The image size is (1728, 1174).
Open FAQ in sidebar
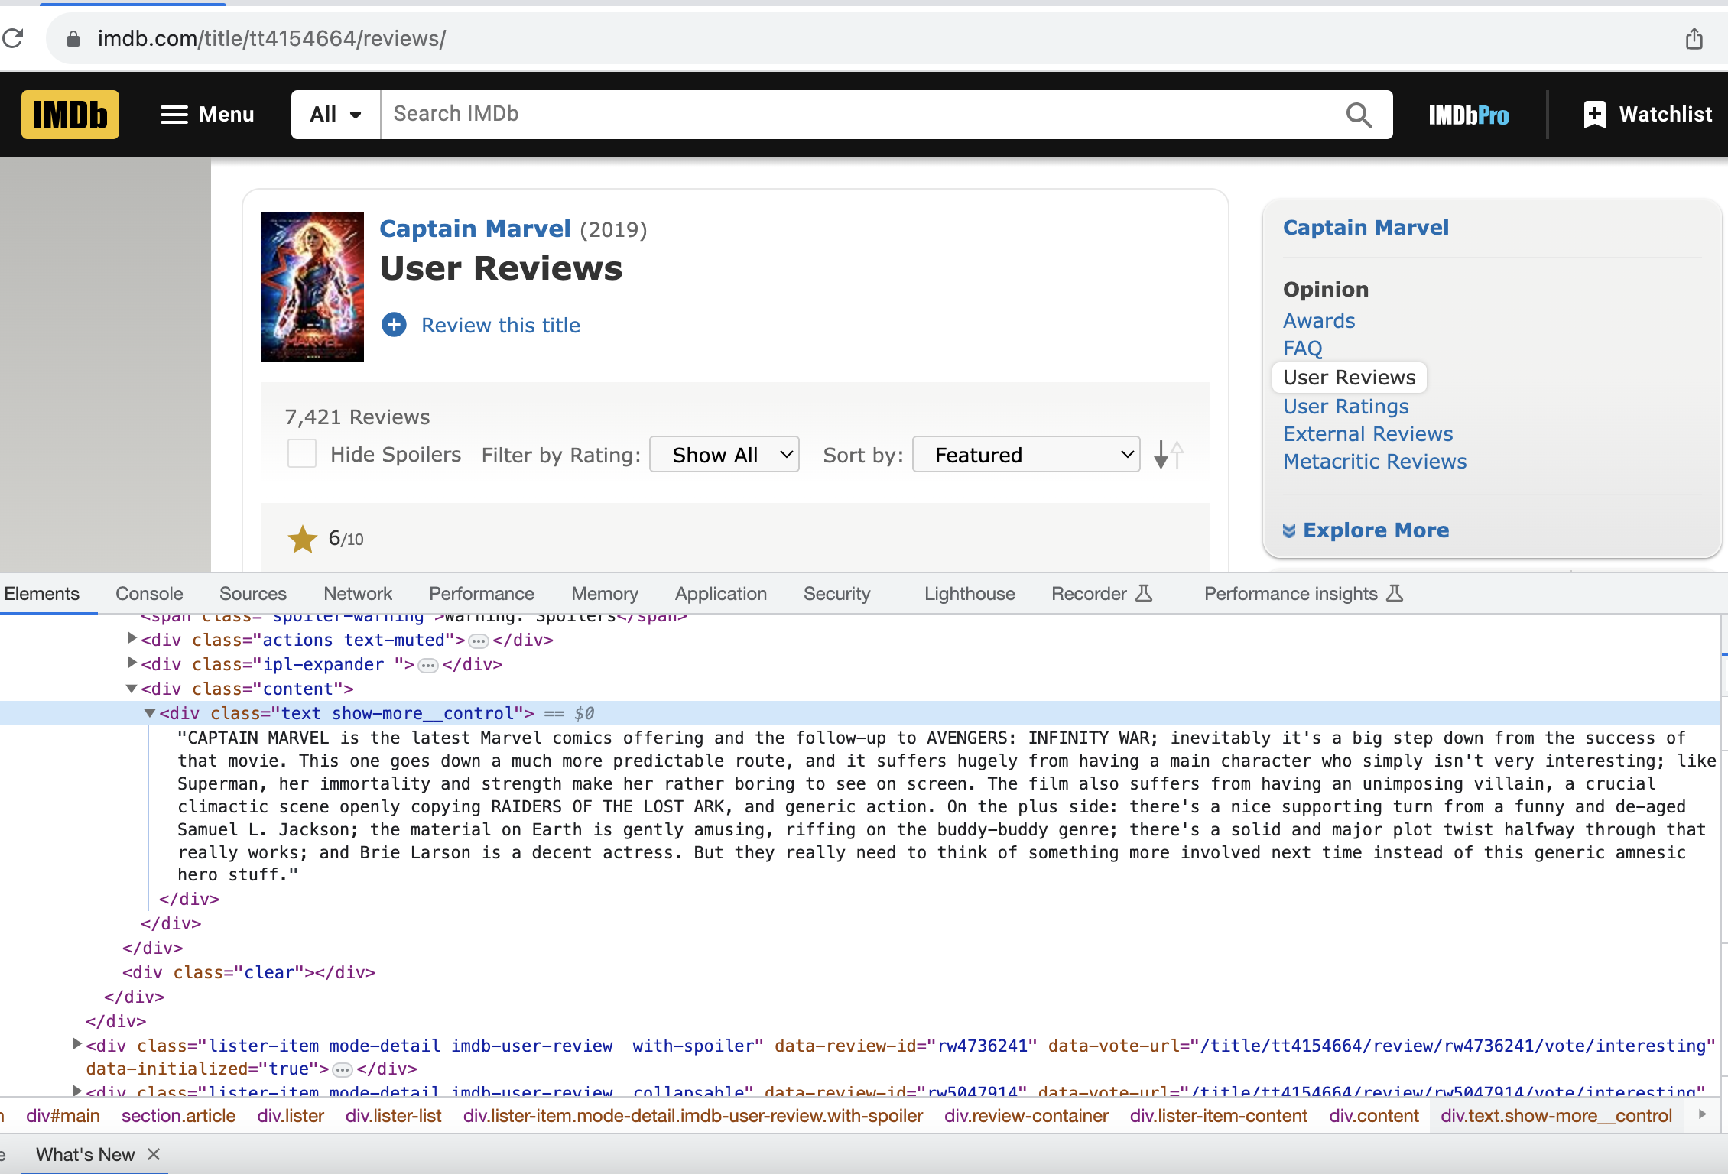coord(1302,349)
